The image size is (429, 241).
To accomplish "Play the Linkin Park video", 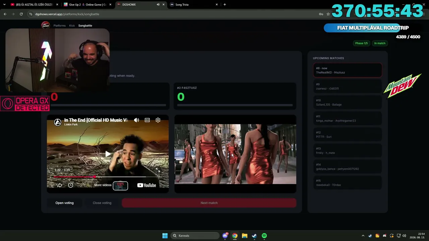I will [x=108, y=154].
